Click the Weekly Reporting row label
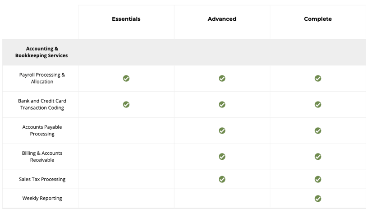Screen dimensions: 368x209 (x=42, y=199)
